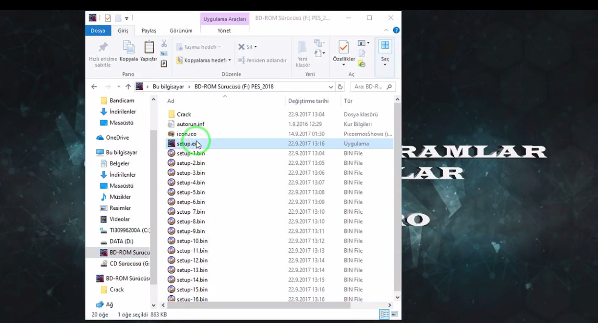This screenshot has height=323, width=598.
Task: Click the horizontal scrollbar of file list
Action: [258, 305]
